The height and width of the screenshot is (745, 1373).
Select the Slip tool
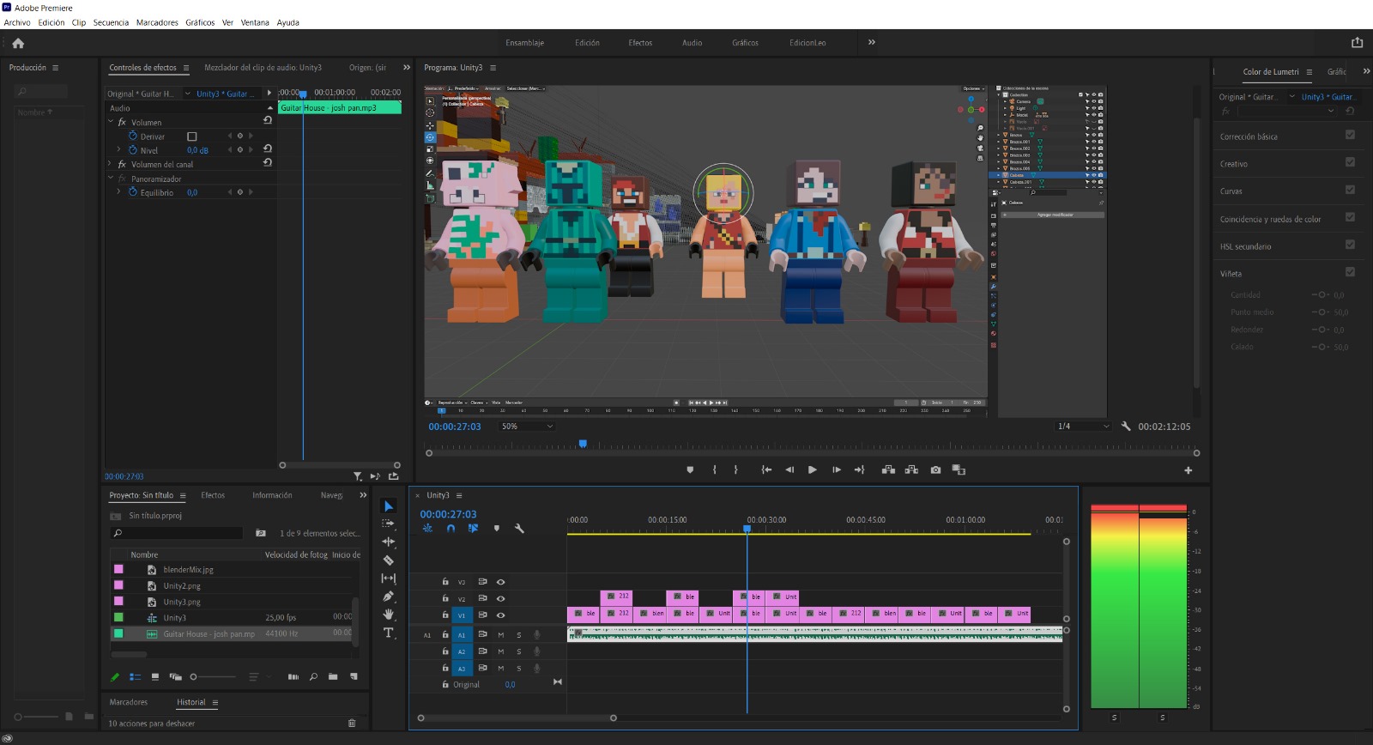389,578
